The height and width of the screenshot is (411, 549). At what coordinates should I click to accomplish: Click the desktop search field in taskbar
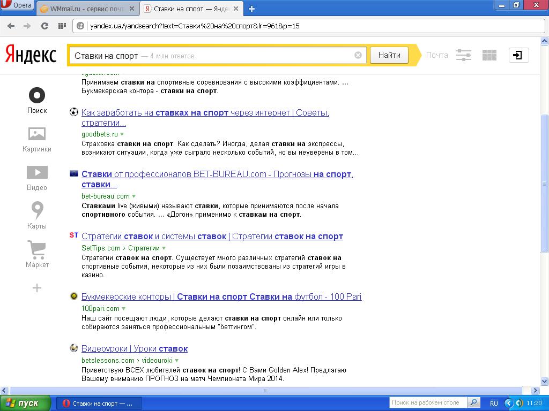(x=428, y=402)
